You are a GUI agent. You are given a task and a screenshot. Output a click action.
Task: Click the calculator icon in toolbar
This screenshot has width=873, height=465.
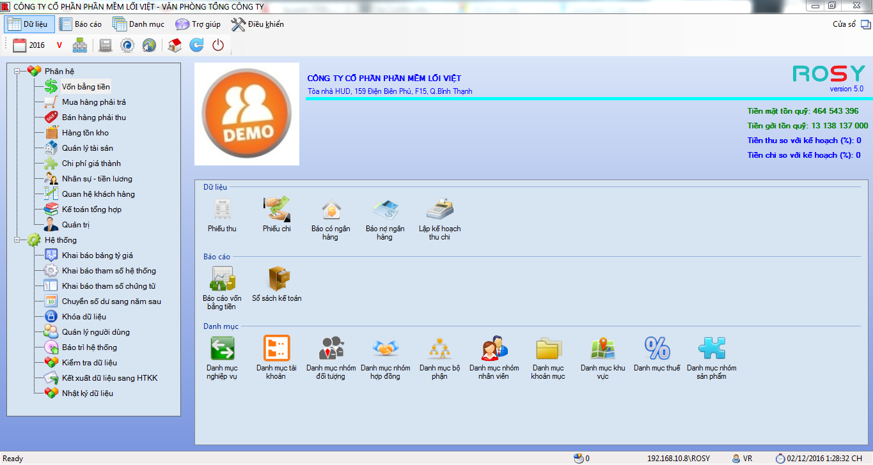(106, 45)
